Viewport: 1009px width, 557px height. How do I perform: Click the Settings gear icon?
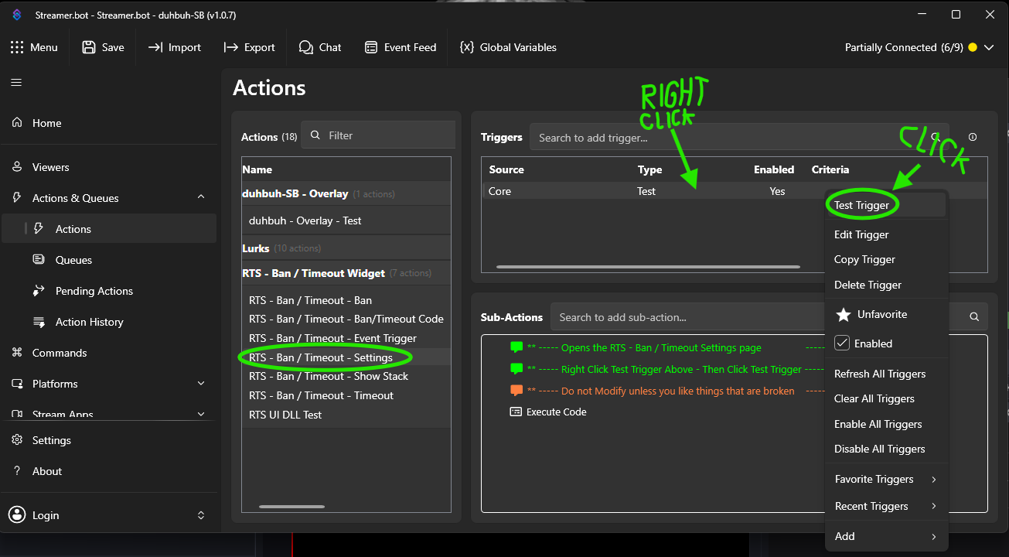point(17,440)
